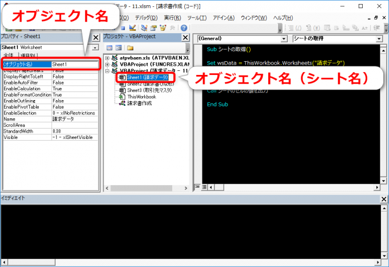Open Help via blue question mark icon
389x267 pixels.
[x=184, y=28]
